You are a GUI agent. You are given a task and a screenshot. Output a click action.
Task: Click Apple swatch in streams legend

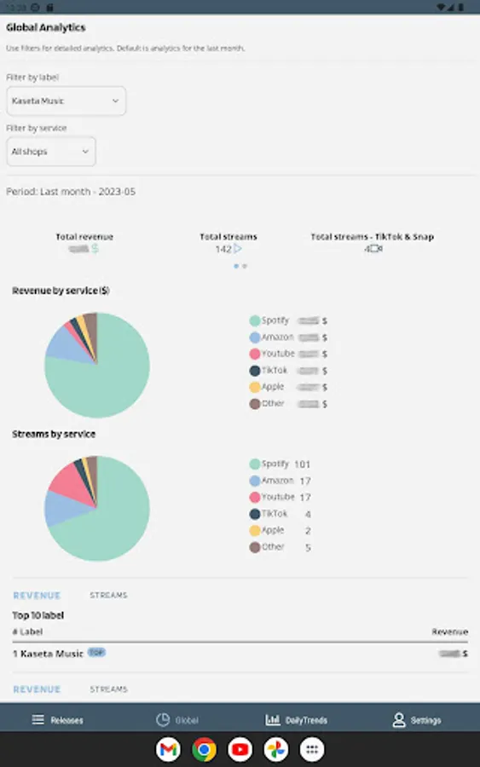[254, 531]
